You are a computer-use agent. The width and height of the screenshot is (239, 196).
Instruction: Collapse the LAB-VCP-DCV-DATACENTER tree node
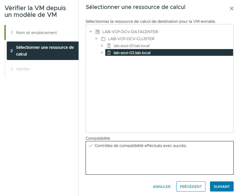coord(90,32)
